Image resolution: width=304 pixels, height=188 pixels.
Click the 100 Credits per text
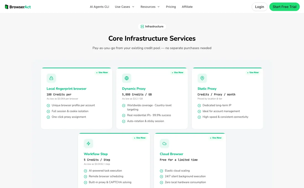pos(59,94)
